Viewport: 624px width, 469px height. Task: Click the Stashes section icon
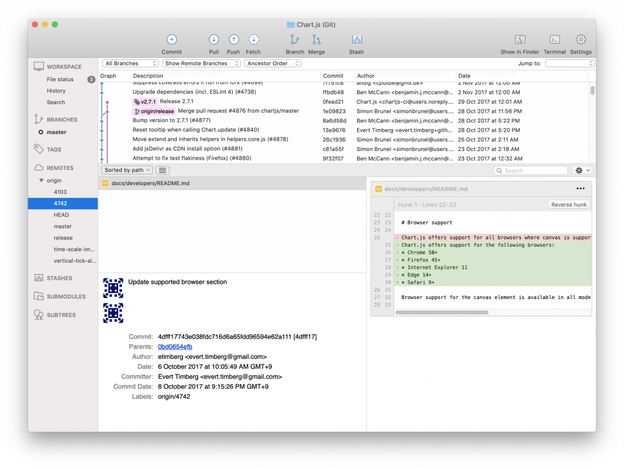tap(38, 278)
